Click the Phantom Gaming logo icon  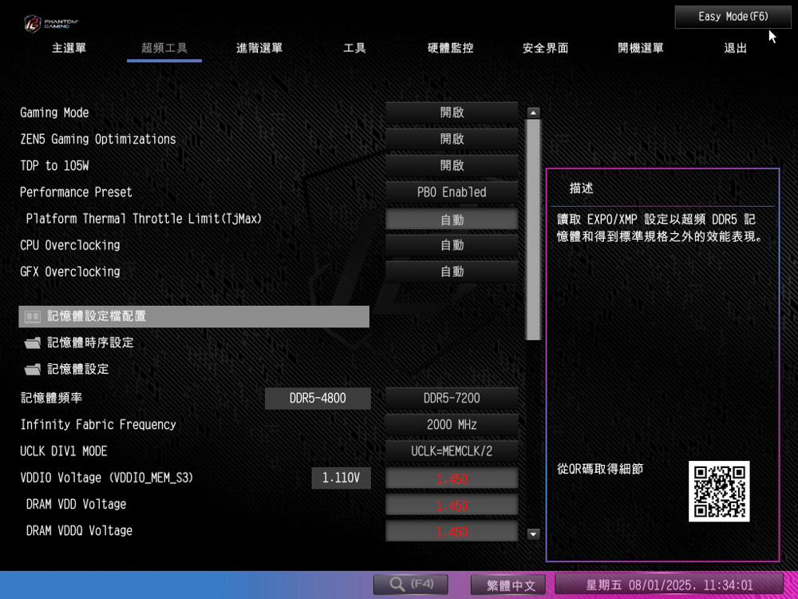pyautogui.click(x=32, y=22)
